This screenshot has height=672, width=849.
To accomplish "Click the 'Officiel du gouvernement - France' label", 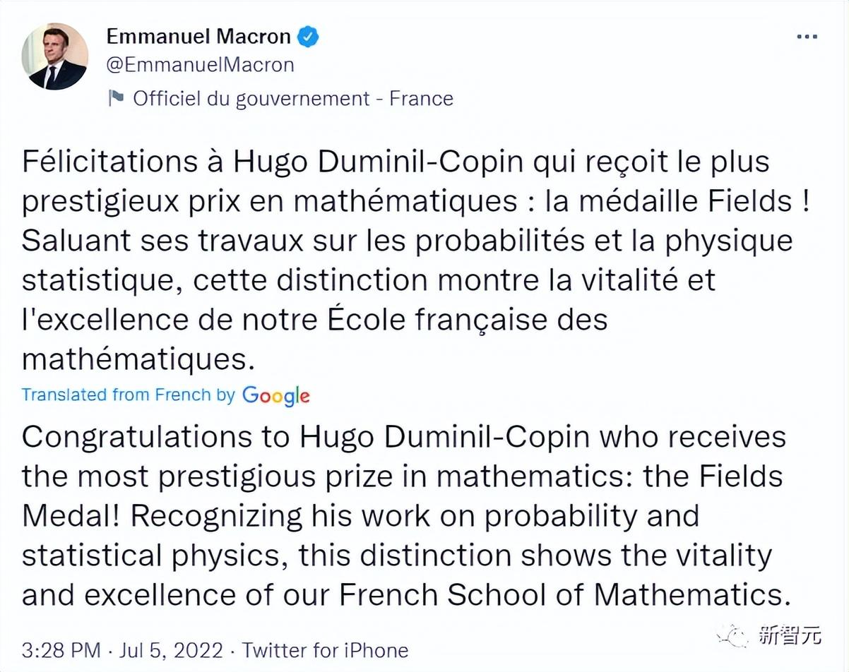I will tap(293, 98).
